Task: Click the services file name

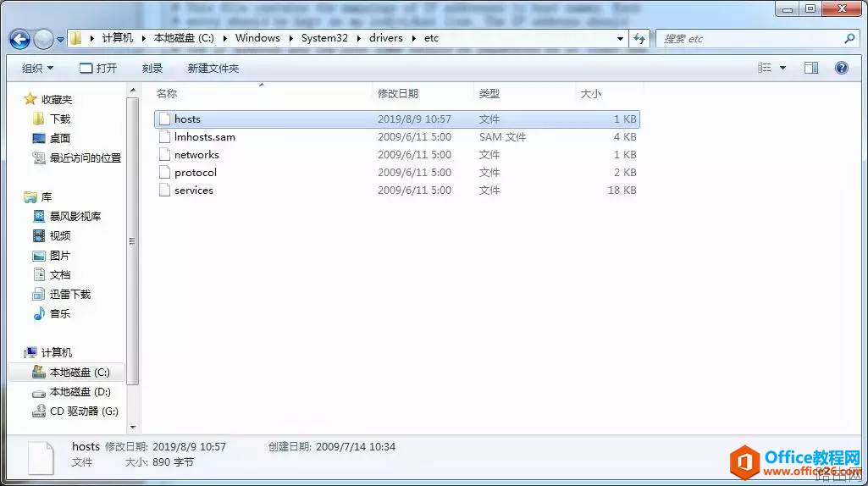Action: coord(194,190)
